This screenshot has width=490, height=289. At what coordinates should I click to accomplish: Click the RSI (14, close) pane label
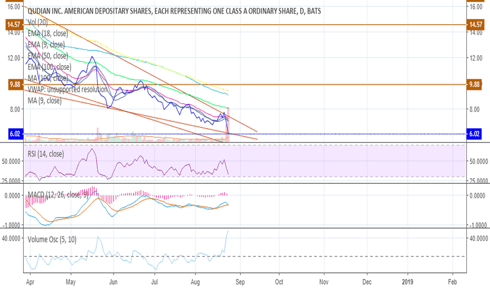click(46, 154)
